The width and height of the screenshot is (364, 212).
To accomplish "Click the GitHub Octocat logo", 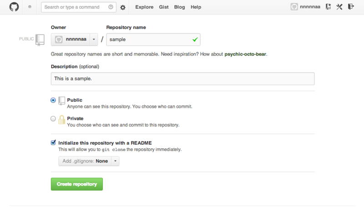I will [14, 7].
